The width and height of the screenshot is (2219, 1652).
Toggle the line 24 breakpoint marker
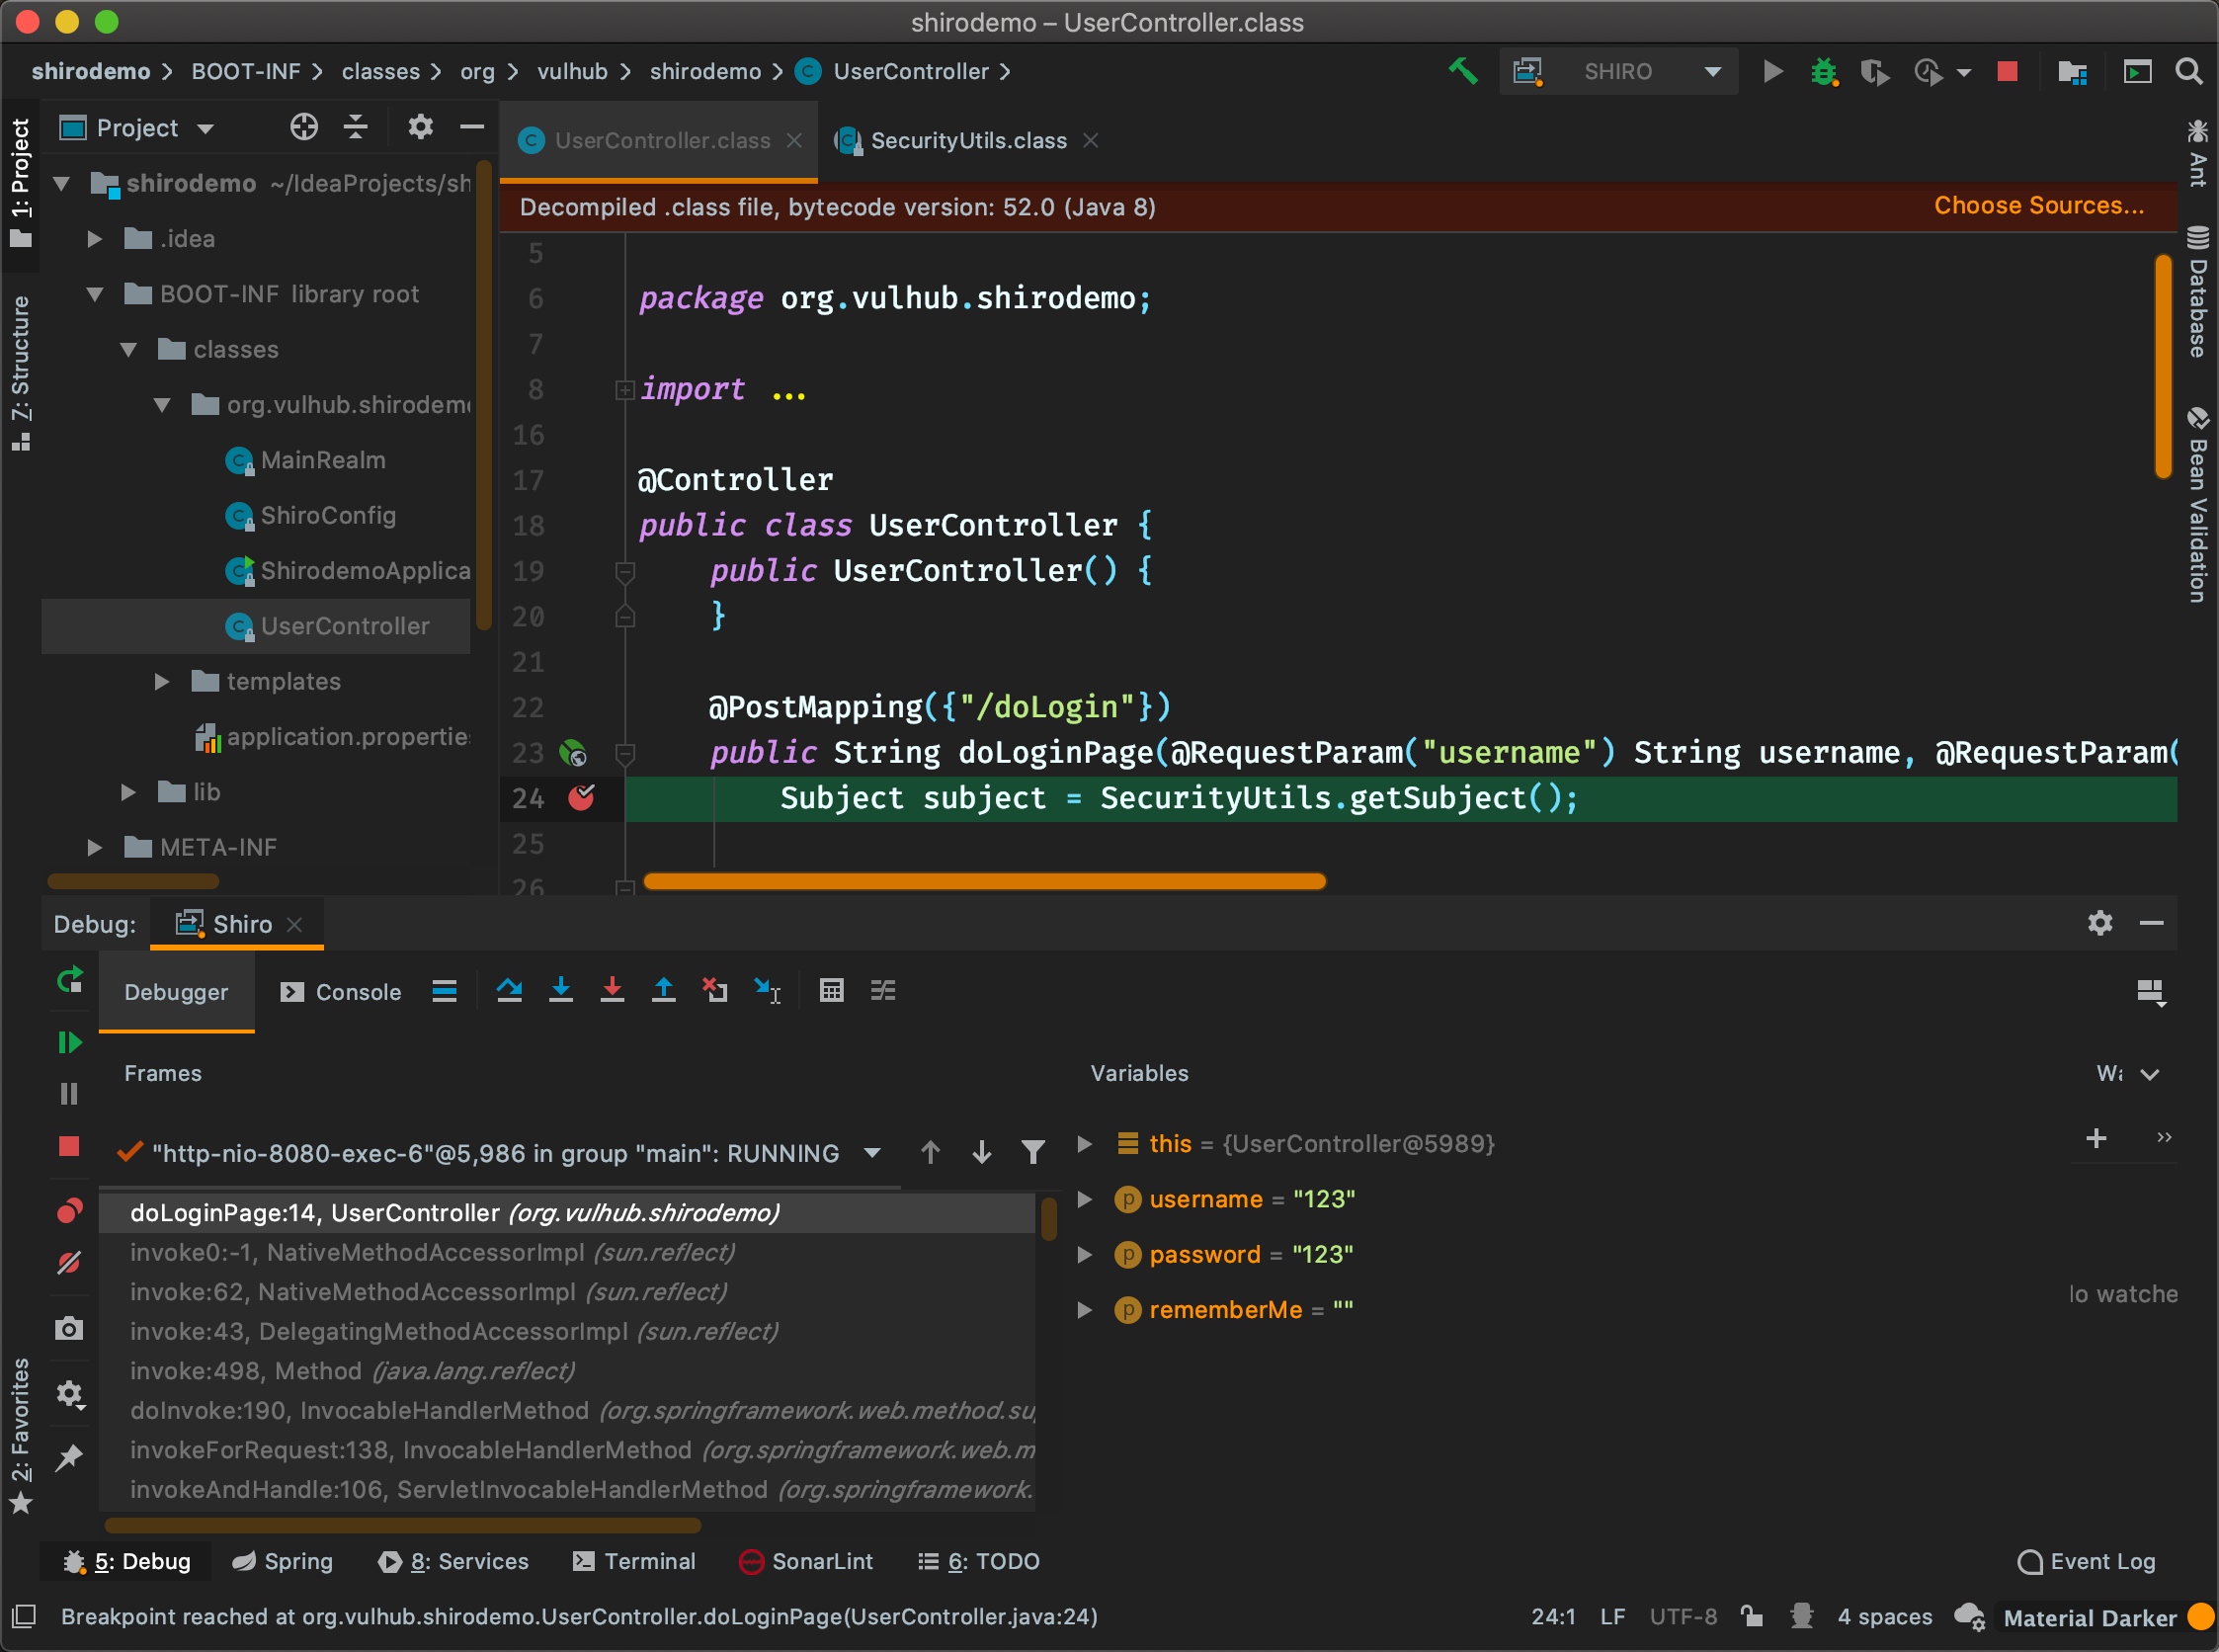click(581, 798)
